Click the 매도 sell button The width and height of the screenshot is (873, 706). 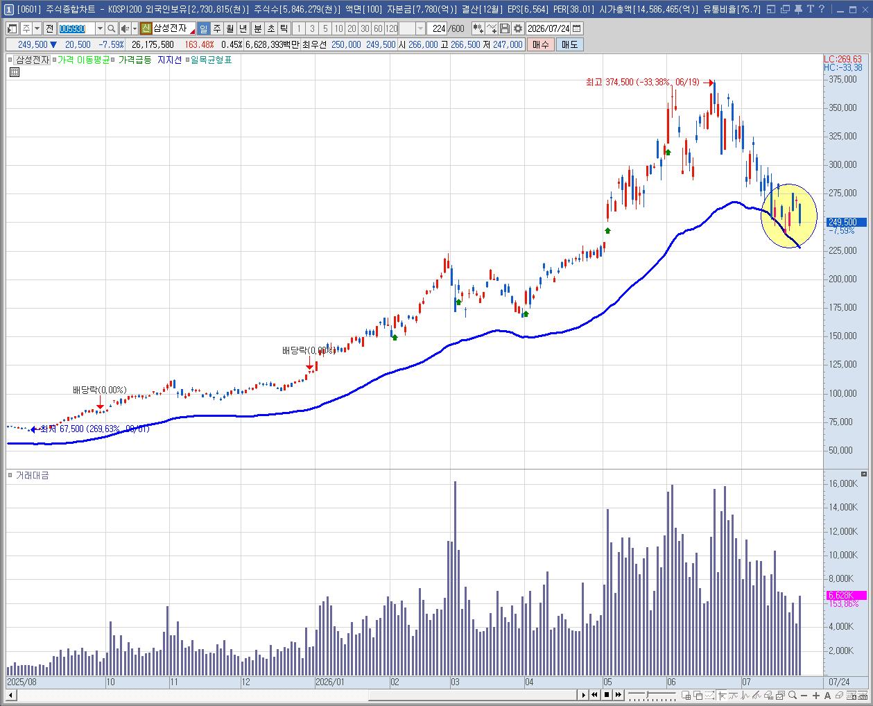point(569,44)
